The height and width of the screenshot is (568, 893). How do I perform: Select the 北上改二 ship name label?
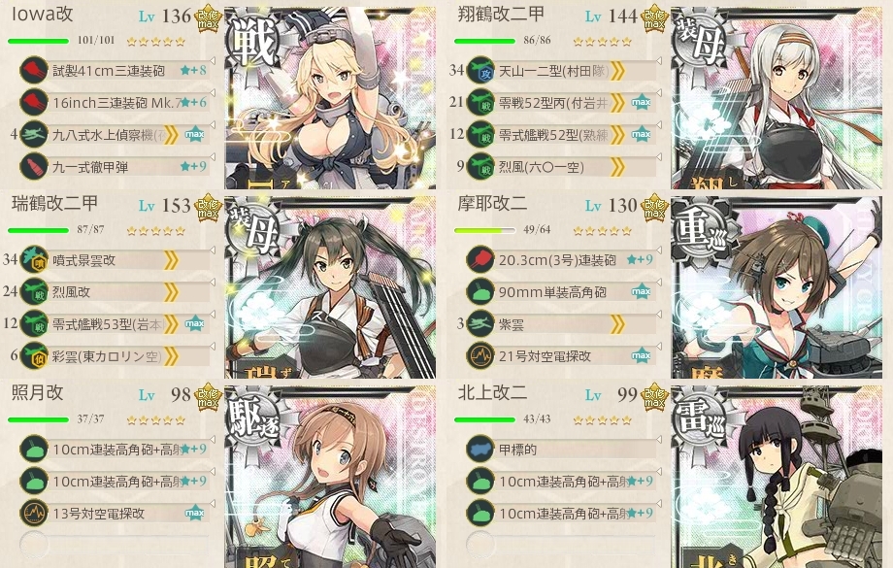point(492,392)
